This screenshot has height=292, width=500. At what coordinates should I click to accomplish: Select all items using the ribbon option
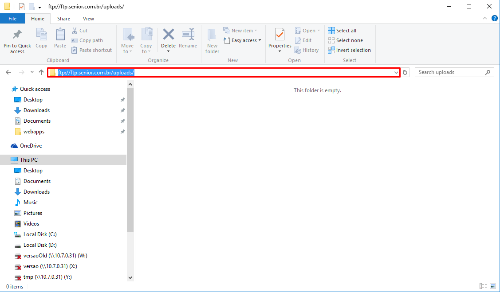[345, 30]
